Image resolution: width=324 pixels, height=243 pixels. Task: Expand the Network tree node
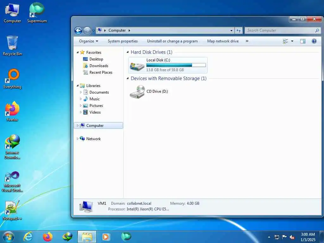(78, 139)
